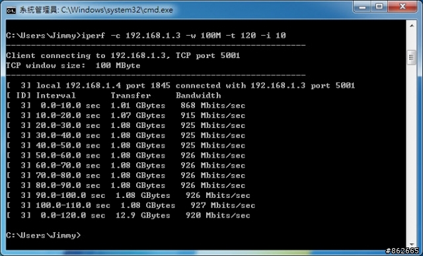The width and height of the screenshot is (423, 256).
Task: Click the scrollbar down arrow
Action: [412, 244]
